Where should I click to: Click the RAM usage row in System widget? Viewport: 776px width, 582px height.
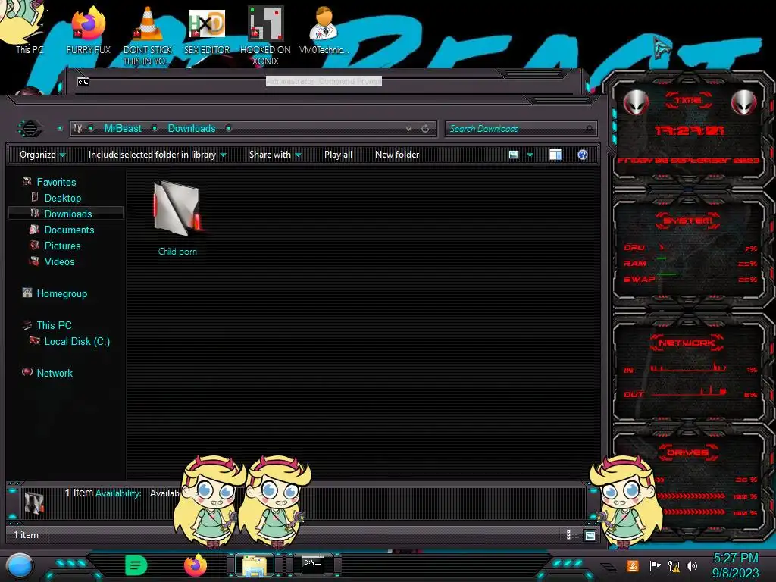(x=690, y=263)
